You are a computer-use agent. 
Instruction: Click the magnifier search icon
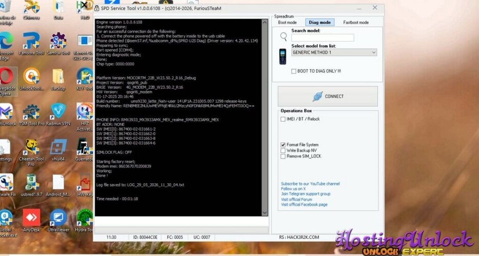click(x=284, y=36)
